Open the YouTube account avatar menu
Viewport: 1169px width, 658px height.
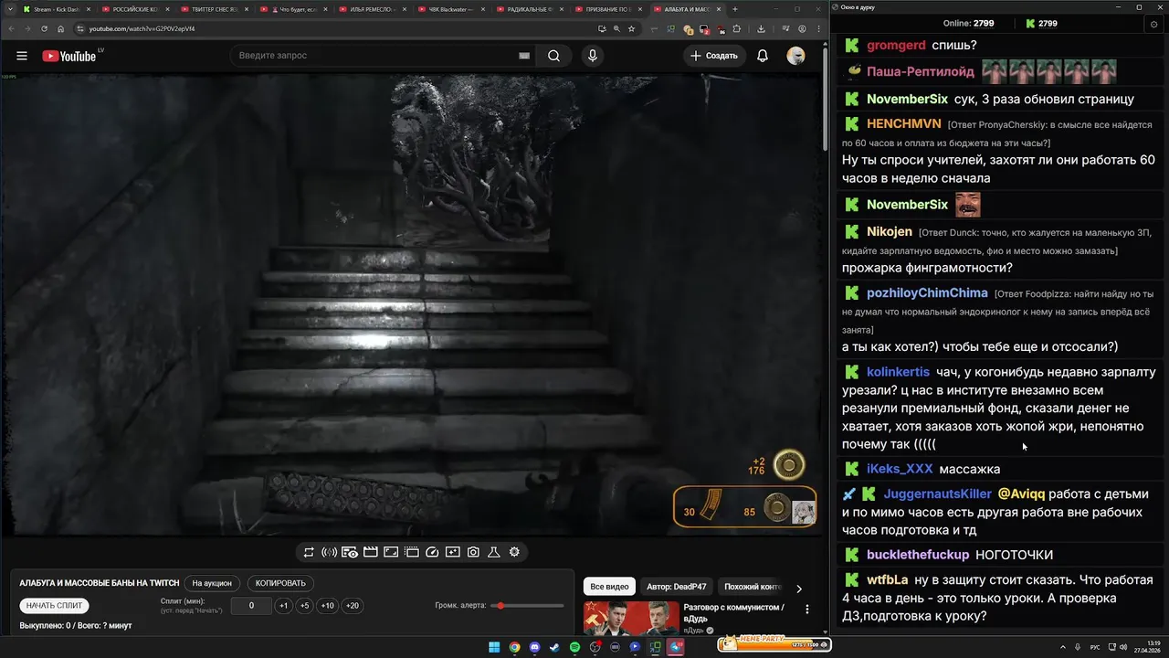[796, 56]
